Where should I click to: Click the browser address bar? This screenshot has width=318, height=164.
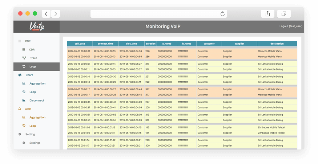[x=156, y=14]
